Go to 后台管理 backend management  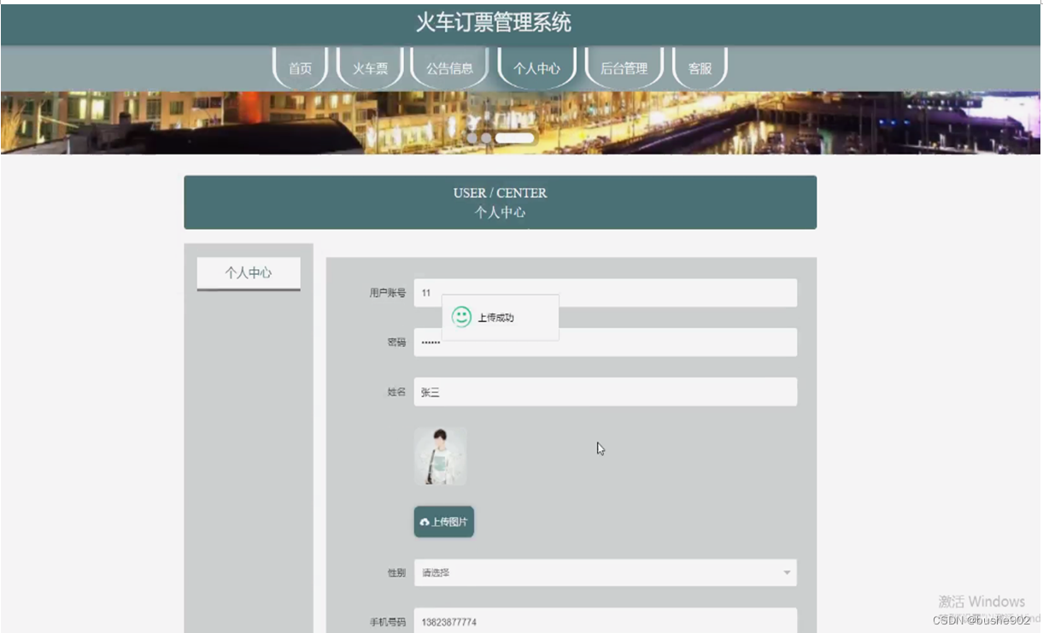(x=624, y=67)
